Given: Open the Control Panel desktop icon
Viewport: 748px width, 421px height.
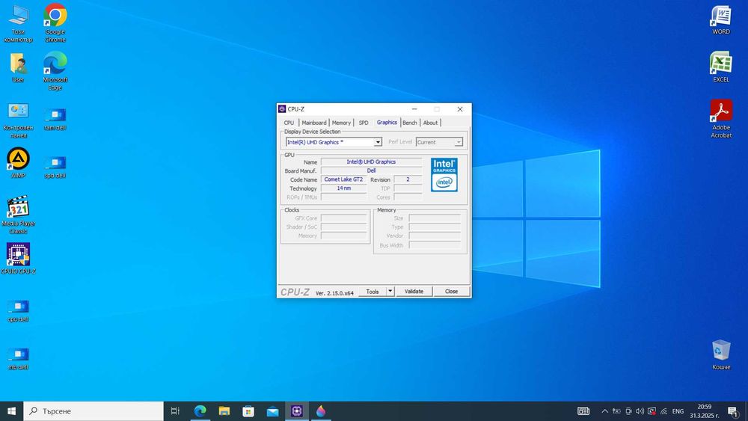Looking at the screenshot, I should point(18,120).
